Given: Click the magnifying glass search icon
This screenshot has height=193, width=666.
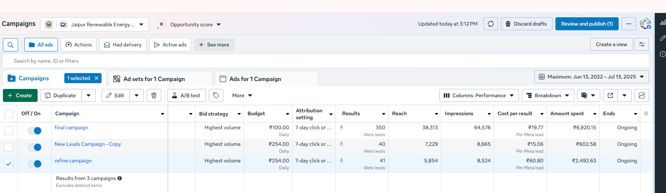Looking at the screenshot, I should pyautogui.click(x=10, y=45).
